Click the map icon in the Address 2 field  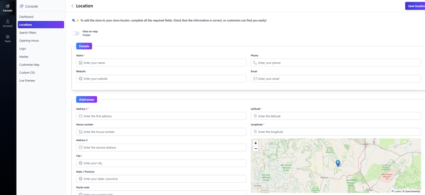pos(80,148)
